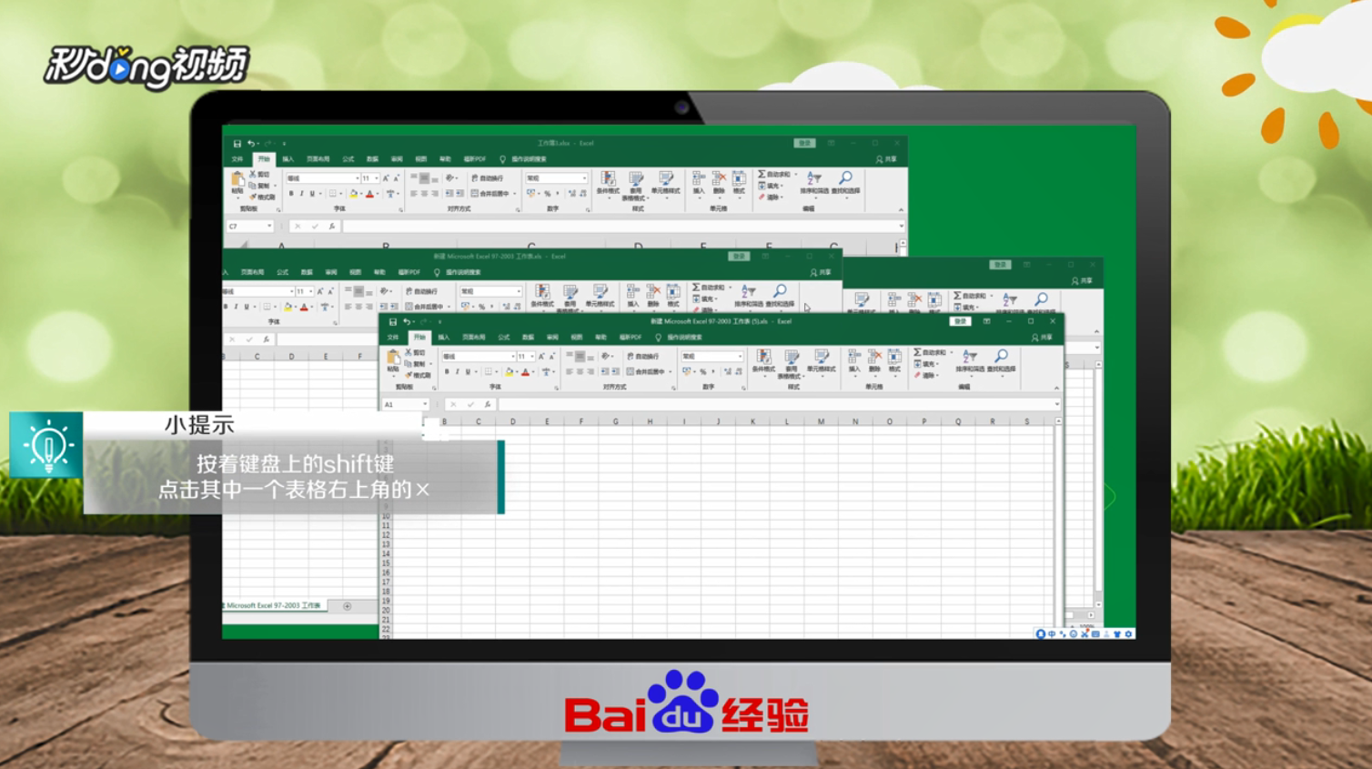Click percent style button in front window
Image resolution: width=1372 pixels, height=769 pixels.
tap(702, 371)
